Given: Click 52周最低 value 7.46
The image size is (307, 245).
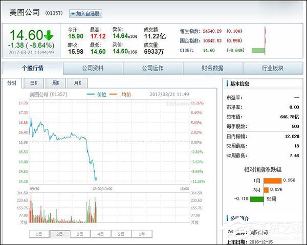Looking at the screenshot, I should click(295, 155).
